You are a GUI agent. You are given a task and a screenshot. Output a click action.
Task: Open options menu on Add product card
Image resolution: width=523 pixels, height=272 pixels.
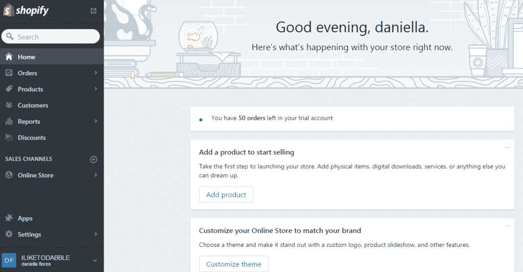click(508, 147)
